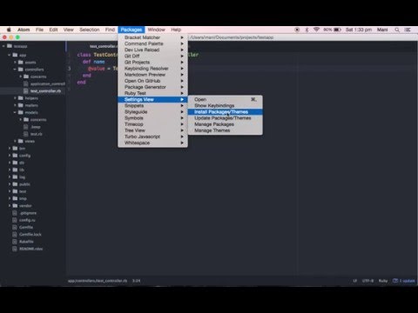Select Manage Themes in submenu
The width and height of the screenshot is (418, 313).
tap(226, 130)
